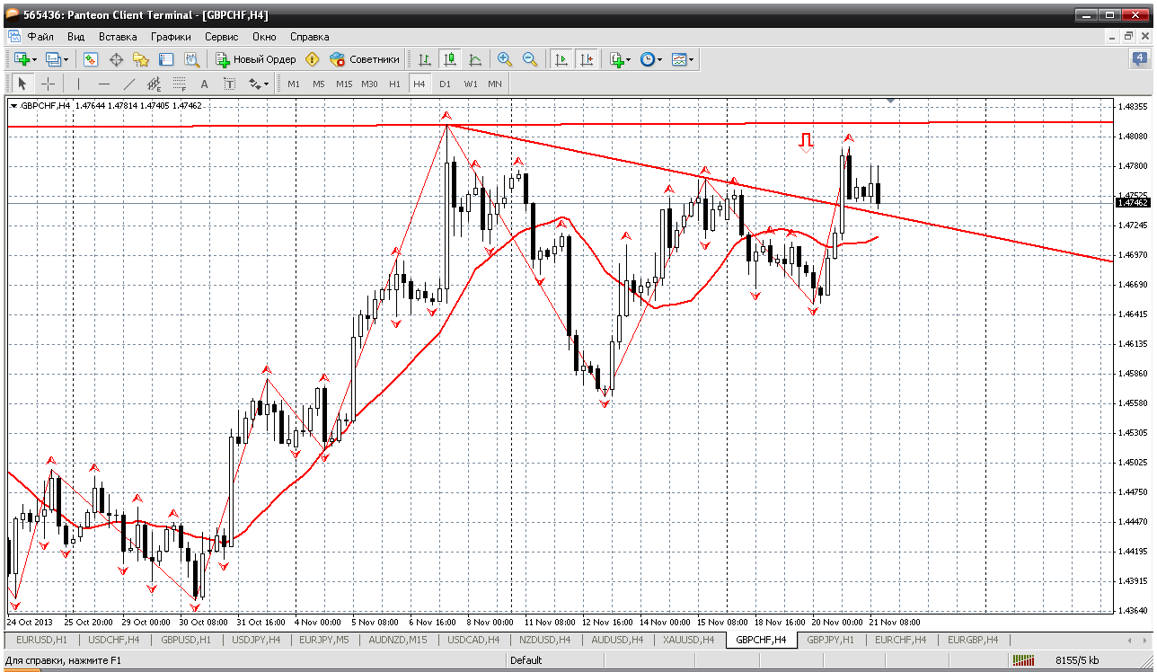Select the cursor arrow tool
Viewport: 1157px width, 672px height.
pos(22,84)
